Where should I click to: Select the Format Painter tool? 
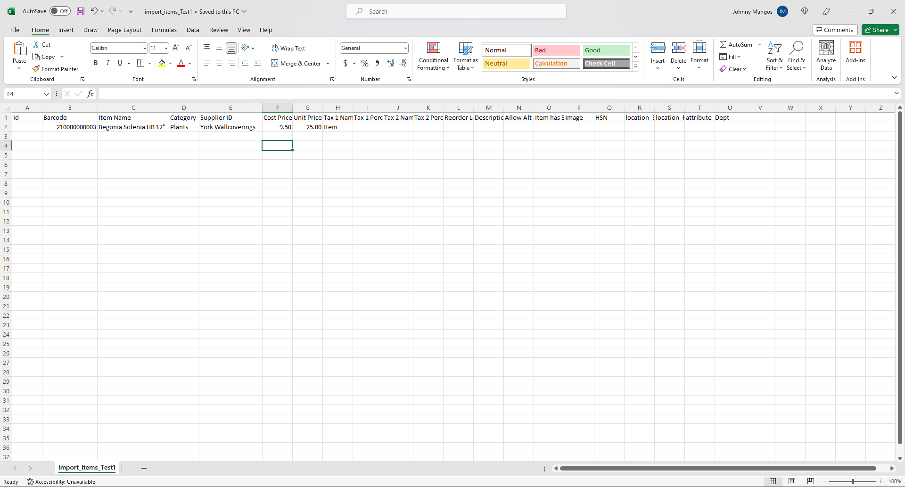[55, 69]
